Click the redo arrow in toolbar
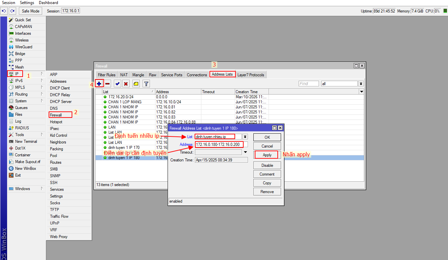The height and width of the screenshot is (260, 448). tap(13, 11)
